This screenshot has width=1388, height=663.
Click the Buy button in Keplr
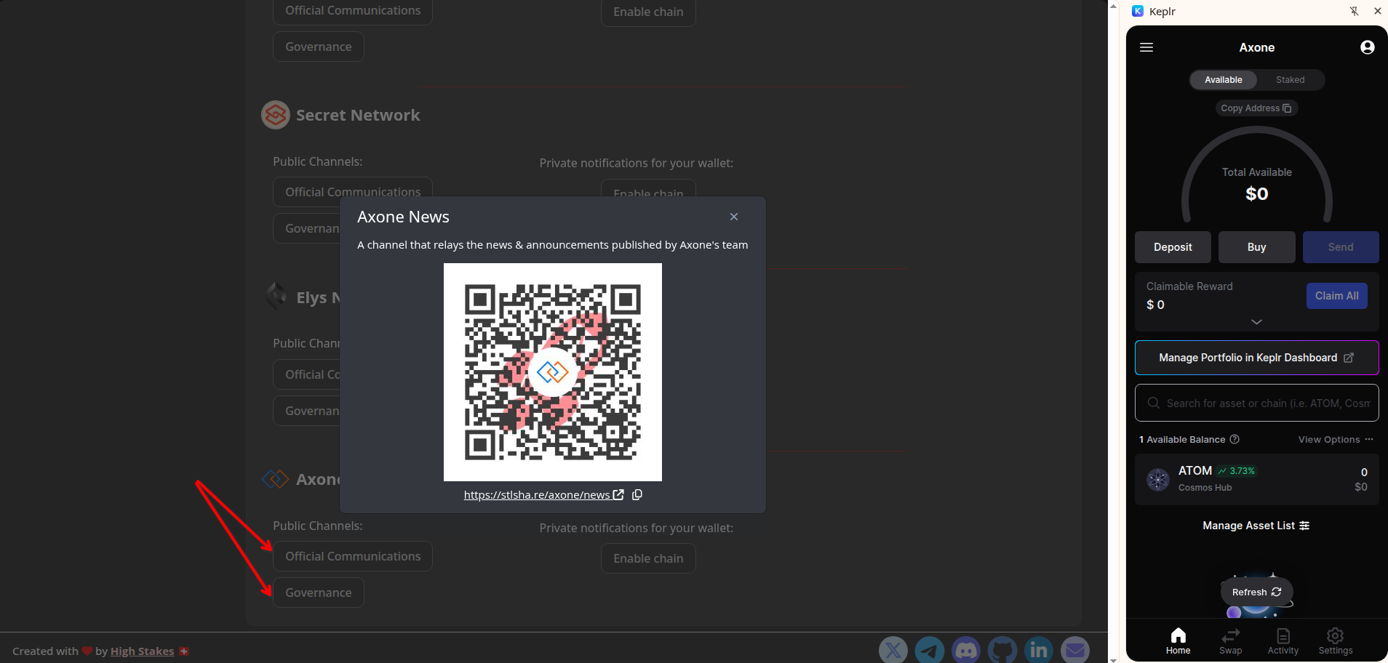coord(1256,247)
